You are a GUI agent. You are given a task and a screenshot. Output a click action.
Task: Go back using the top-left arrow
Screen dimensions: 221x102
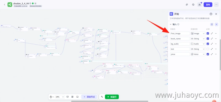point(4,5)
